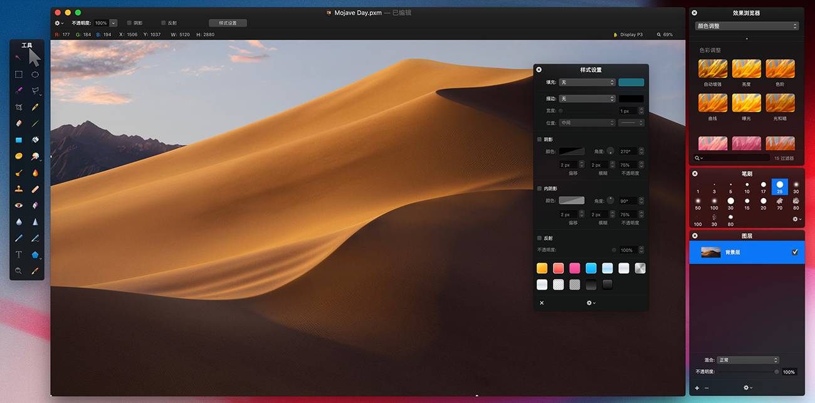Screen dimensions: 815x403
Task: Select the Paintbrush line tool
Action: tap(35, 123)
